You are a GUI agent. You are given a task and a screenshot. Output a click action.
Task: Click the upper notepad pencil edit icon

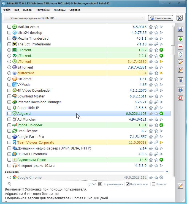pyautogui.click(x=180, y=62)
